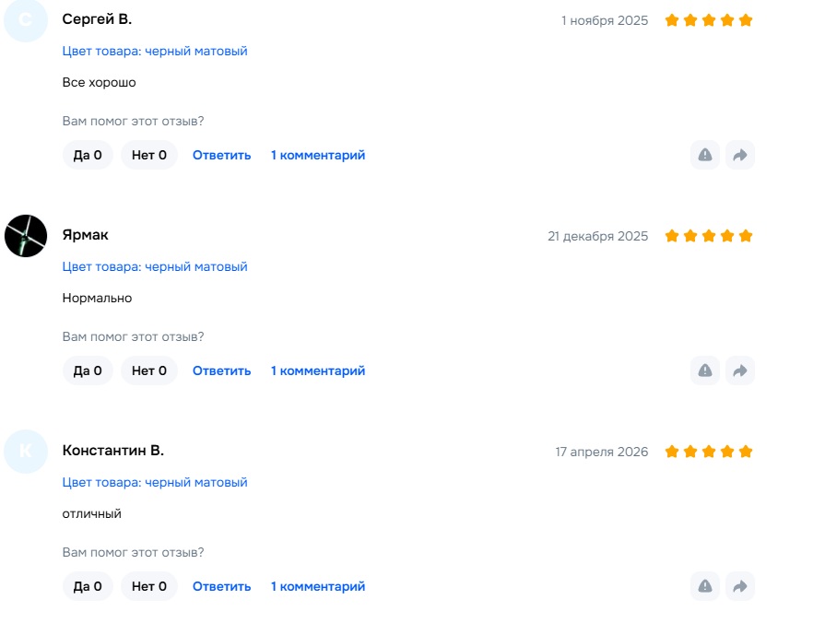825x623 pixels.
Task: Click 'Ответить' on Сергей В.'s review
Action: point(221,155)
